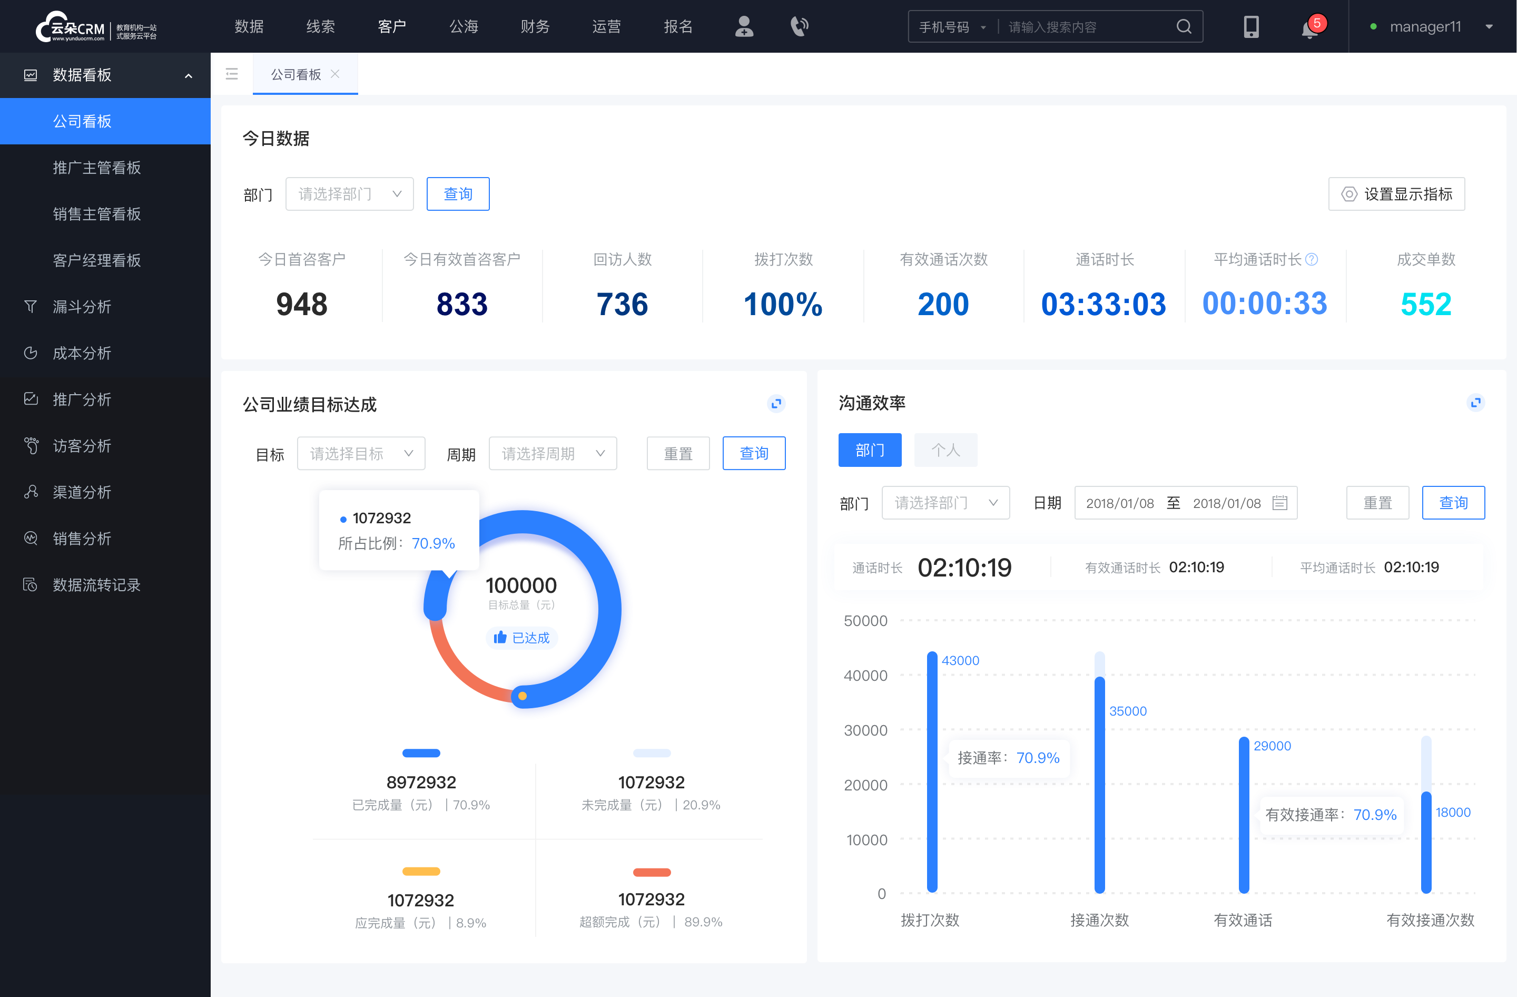This screenshot has width=1517, height=997.
Task: Click the 渠道分析 channel analysis icon
Action: tap(31, 492)
